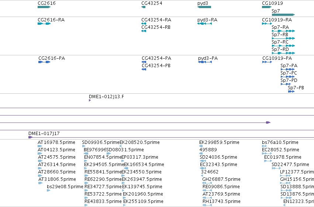This screenshot has width=314, height=207.
Task: Open the CG2616-PA protein feature
Action: point(44,62)
